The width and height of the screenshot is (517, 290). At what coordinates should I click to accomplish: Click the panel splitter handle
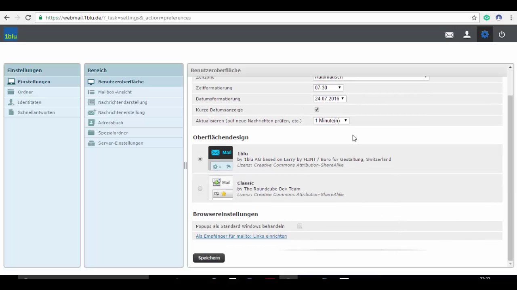185,166
